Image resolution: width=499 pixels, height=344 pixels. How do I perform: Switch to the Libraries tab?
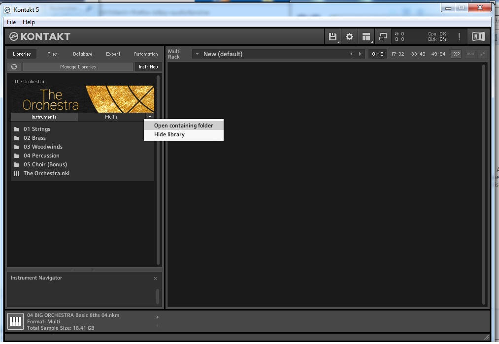[22, 54]
